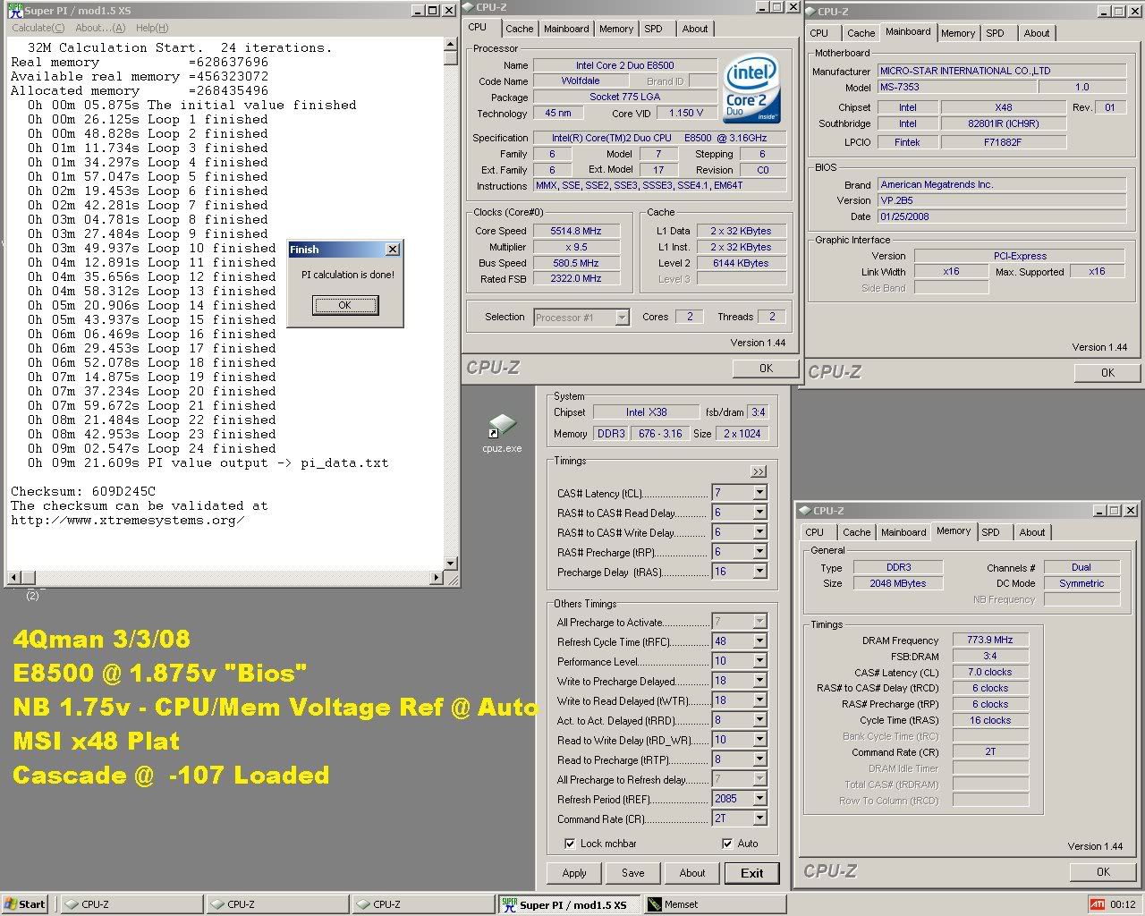Open the Refresh Cycle Time (tRFC) dropdown

pos(759,641)
